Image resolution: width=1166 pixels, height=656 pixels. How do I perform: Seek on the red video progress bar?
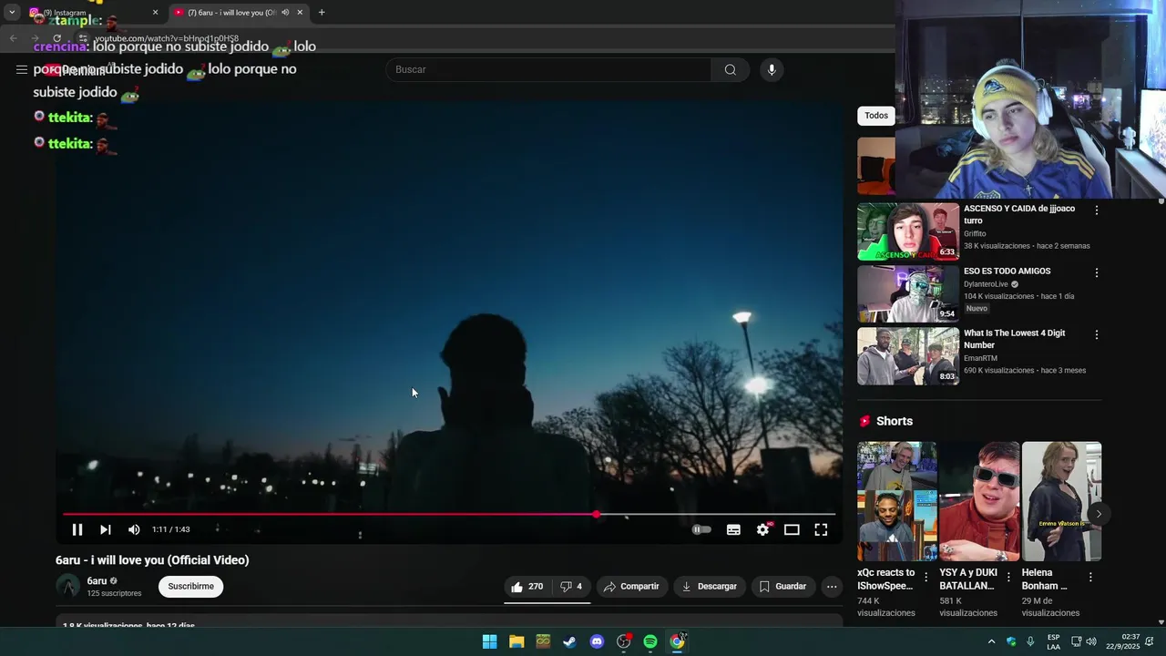click(449, 515)
